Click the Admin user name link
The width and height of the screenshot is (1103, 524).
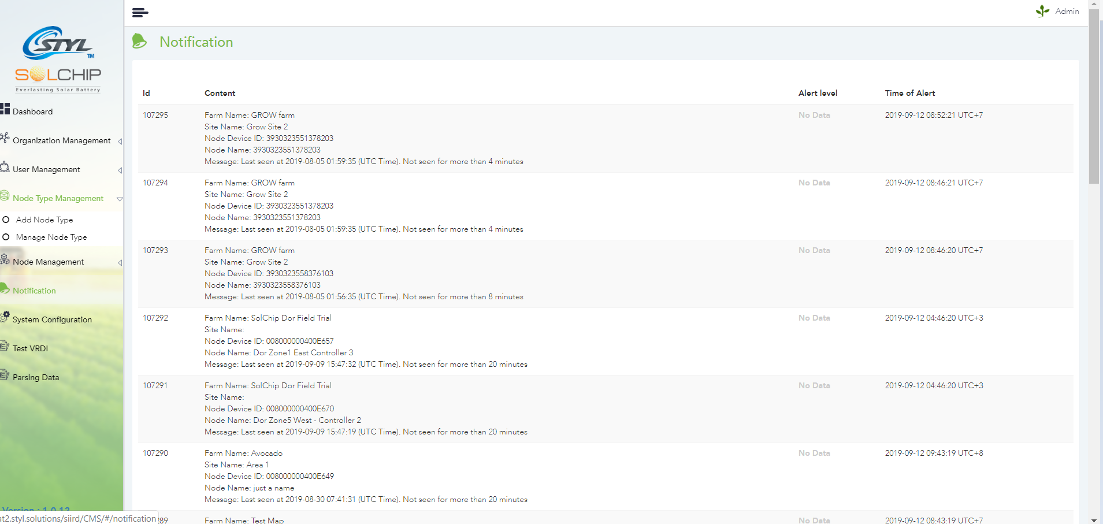tap(1067, 11)
